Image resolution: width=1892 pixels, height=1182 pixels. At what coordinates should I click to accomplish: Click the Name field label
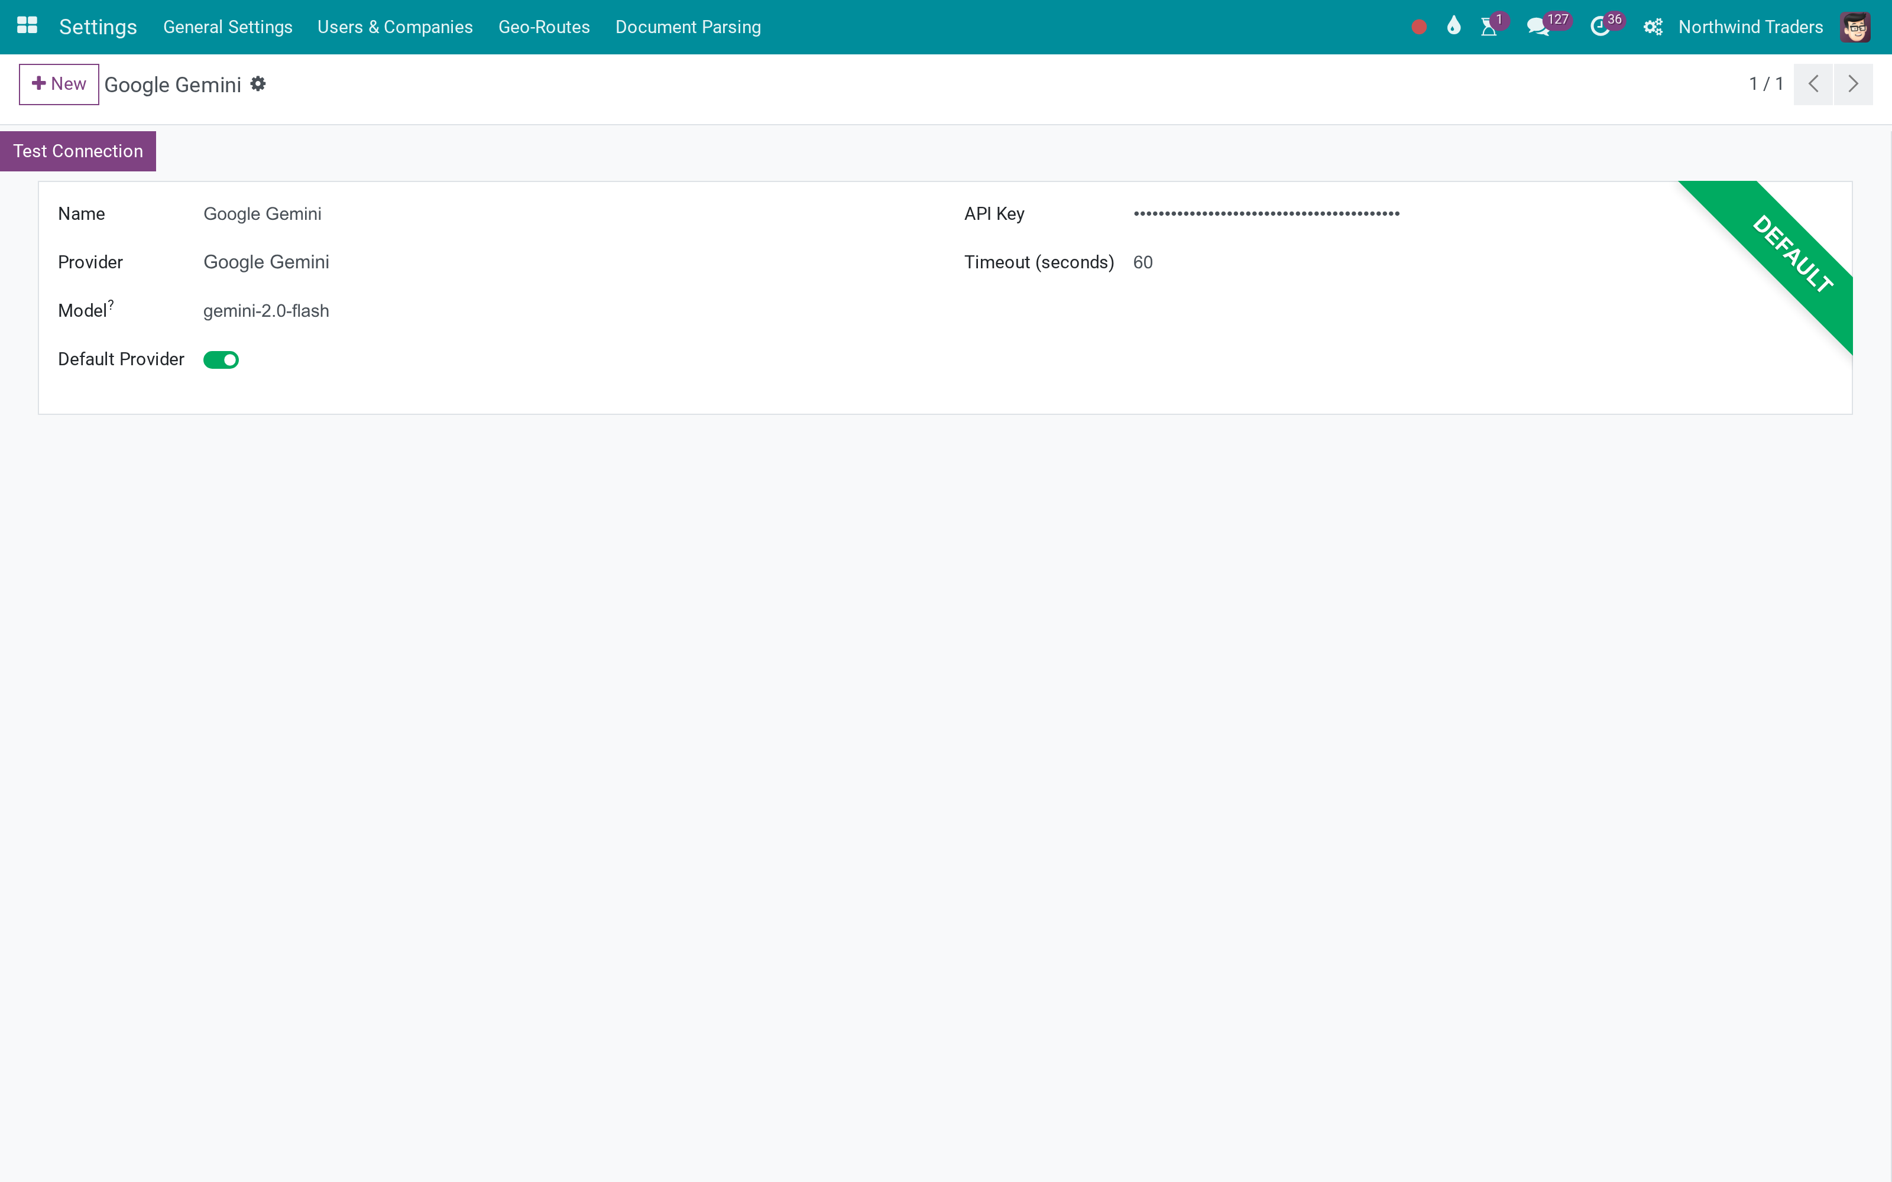click(82, 213)
